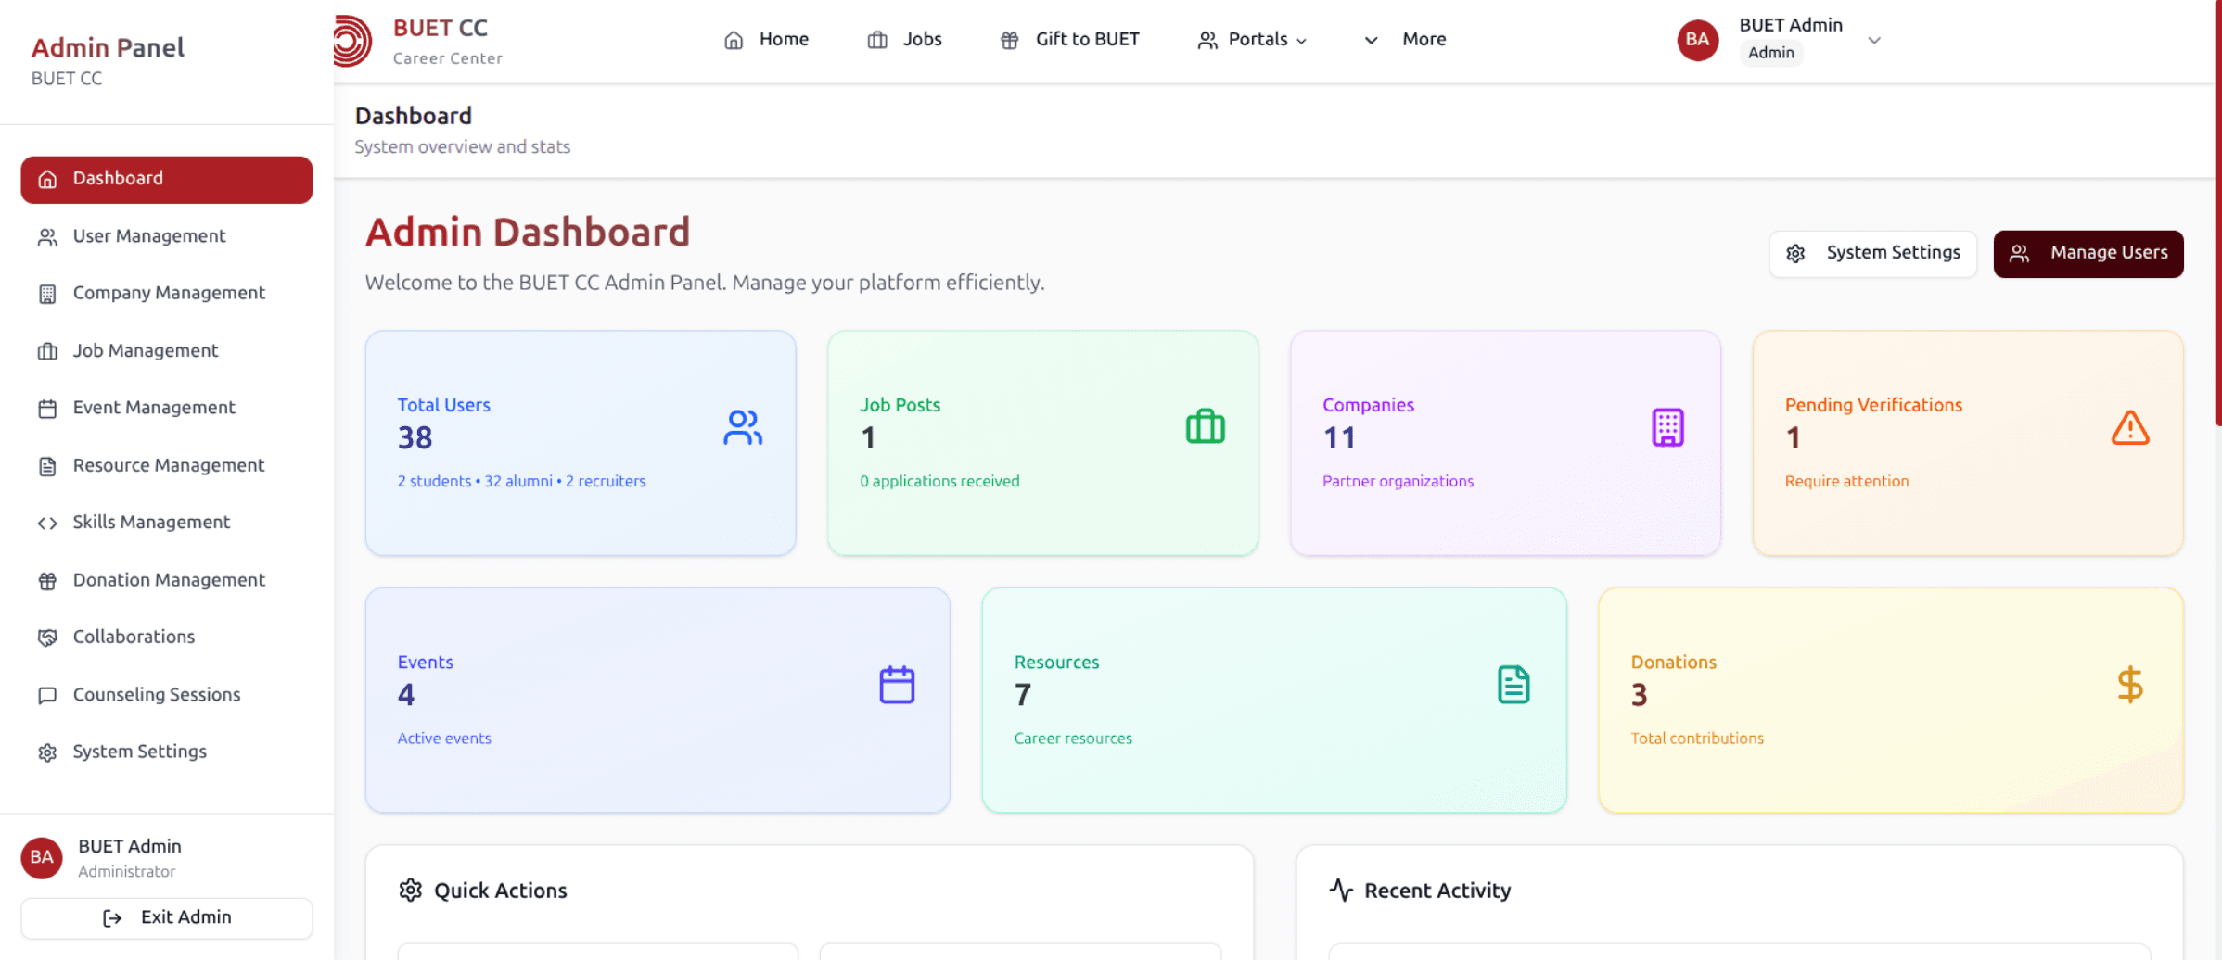Go to Counseling Sessions in sidebar

157,695
